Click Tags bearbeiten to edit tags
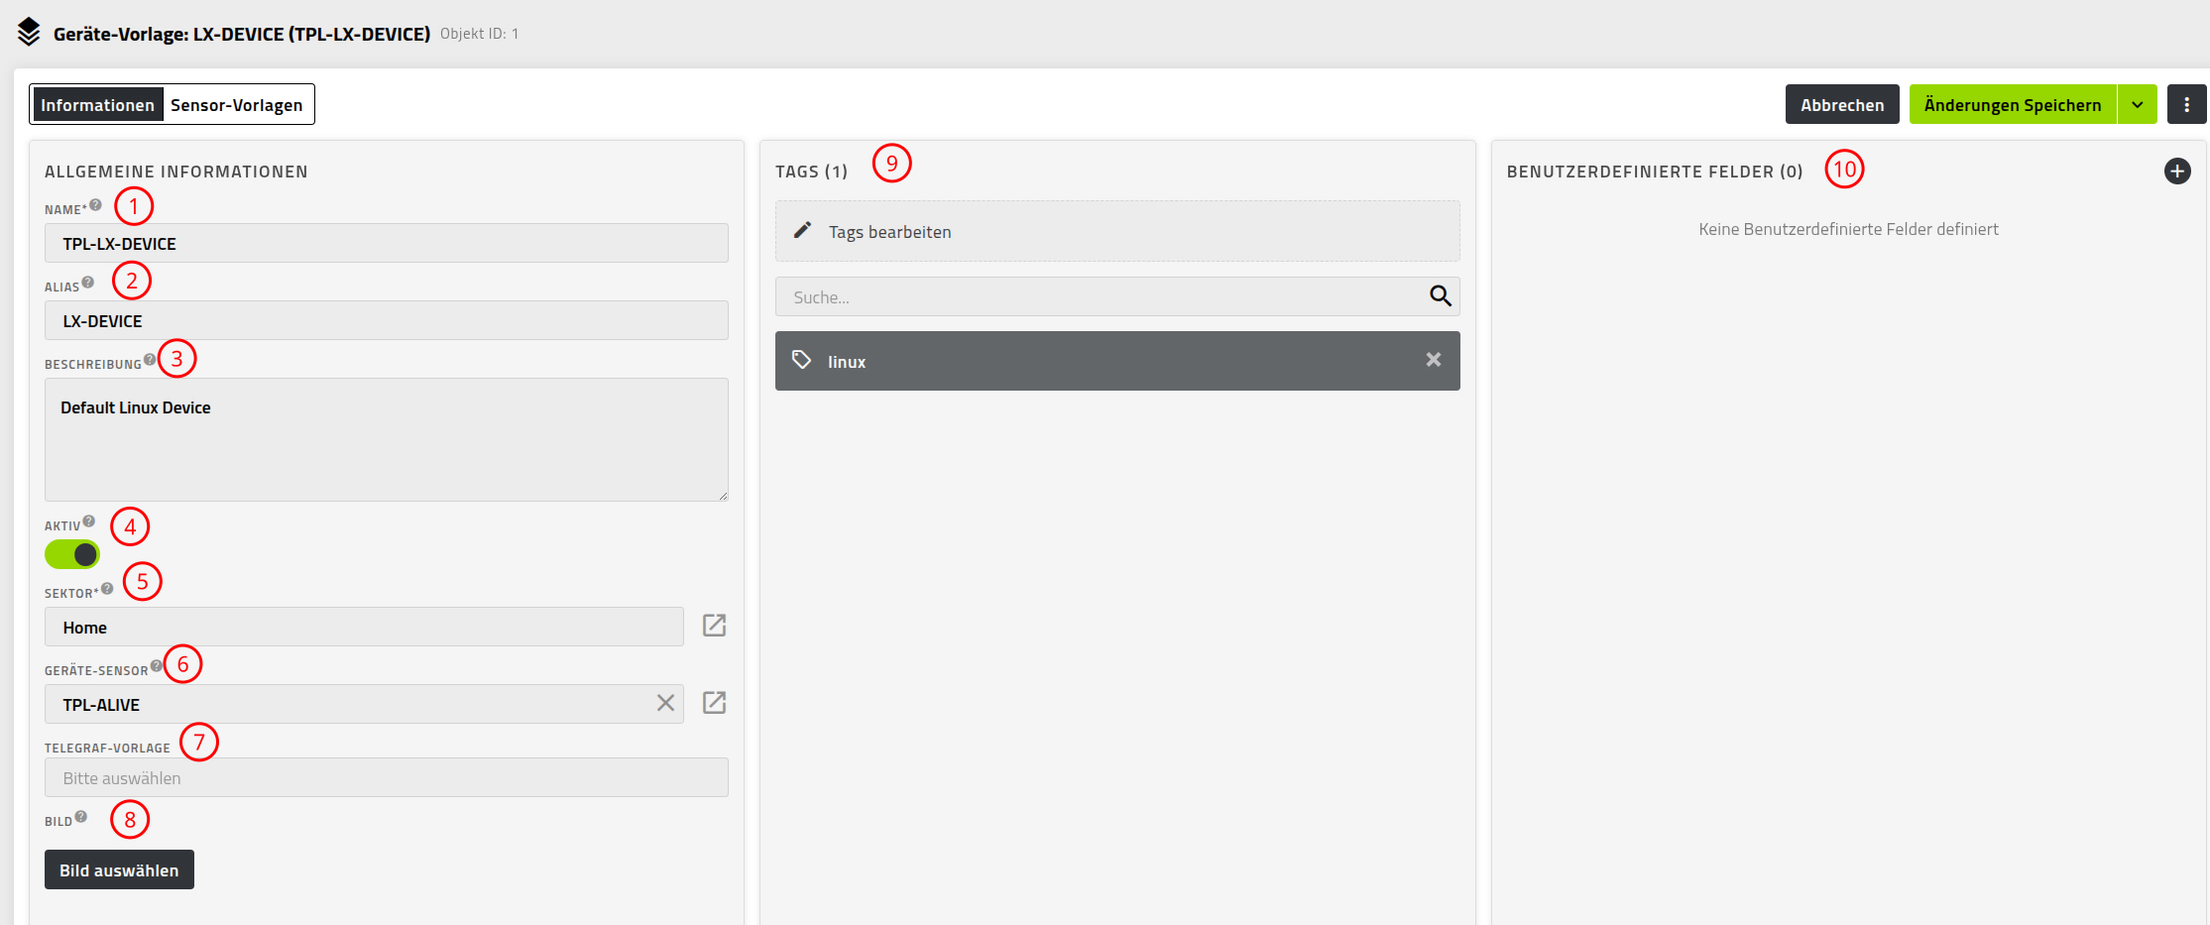The height and width of the screenshot is (925, 2210). click(1117, 231)
